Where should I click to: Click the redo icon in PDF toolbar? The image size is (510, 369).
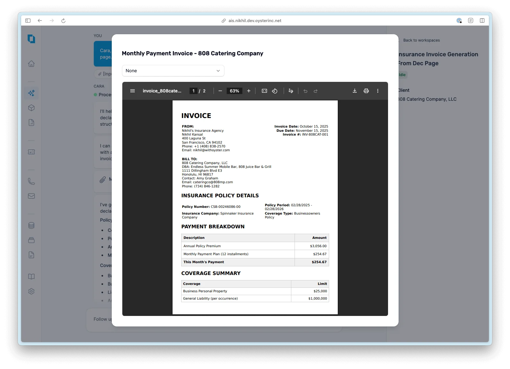click(x=316, y=91)
